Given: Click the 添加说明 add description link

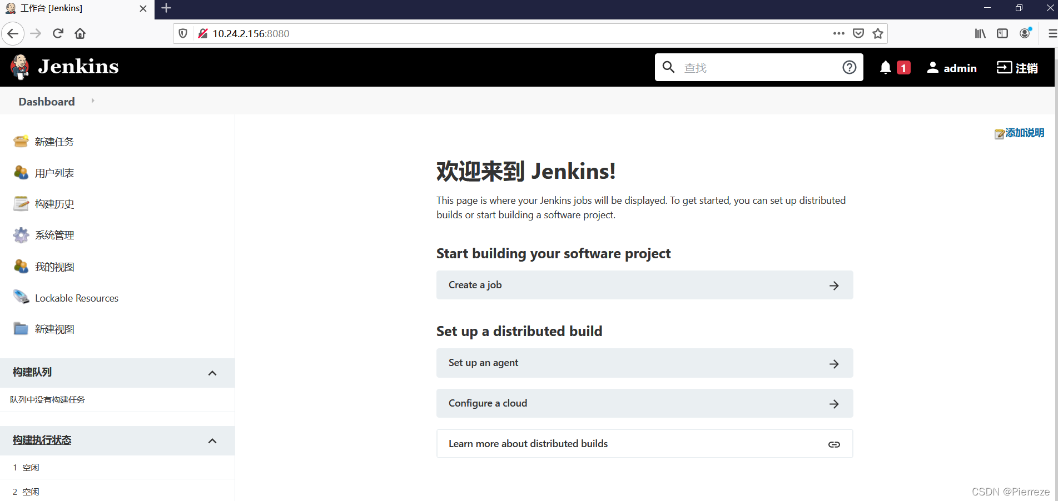Looking at the screenshot, I should [1025, 133].
